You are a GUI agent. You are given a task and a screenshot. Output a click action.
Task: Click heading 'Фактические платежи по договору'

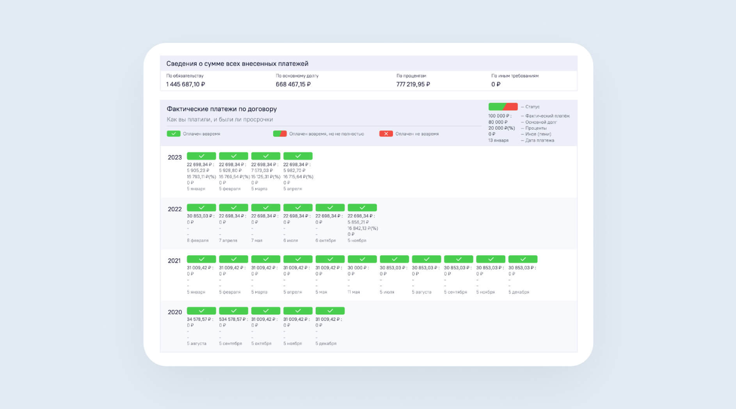222,109
